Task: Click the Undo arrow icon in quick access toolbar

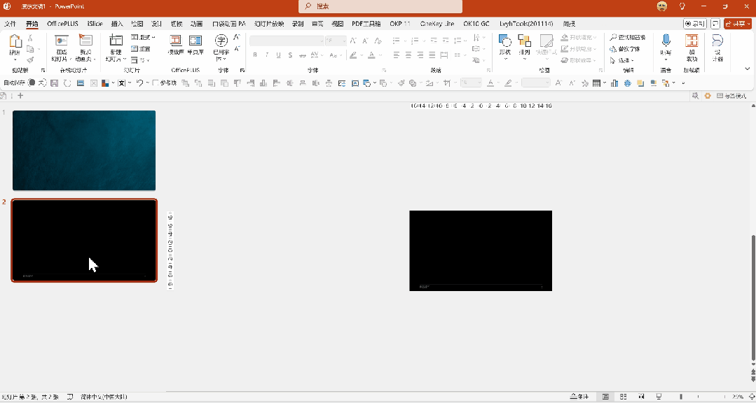Action: [x=139, y=83]
